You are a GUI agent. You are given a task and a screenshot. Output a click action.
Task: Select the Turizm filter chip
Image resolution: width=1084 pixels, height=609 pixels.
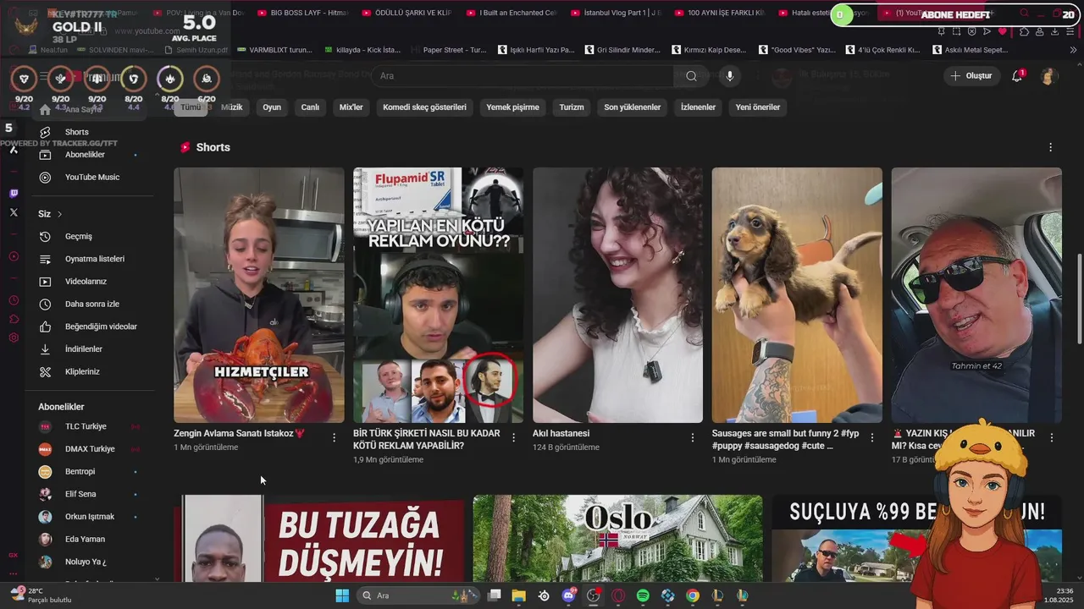coord(572,107)
